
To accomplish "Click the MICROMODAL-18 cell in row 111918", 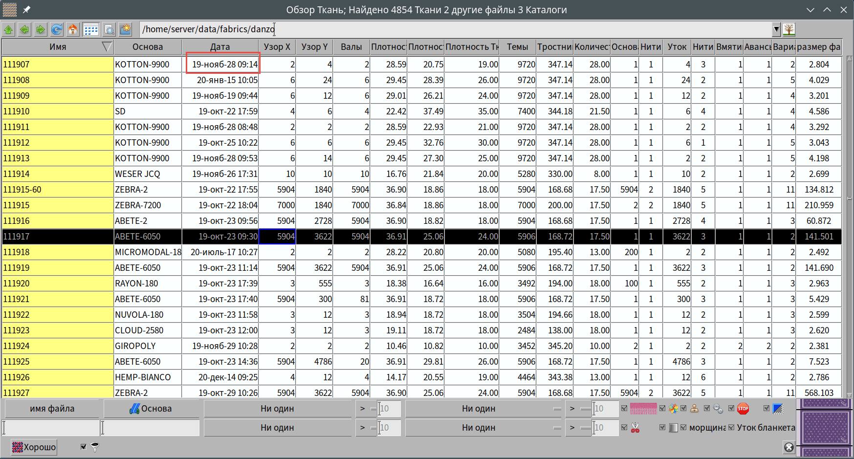I will tap(148, 252).
